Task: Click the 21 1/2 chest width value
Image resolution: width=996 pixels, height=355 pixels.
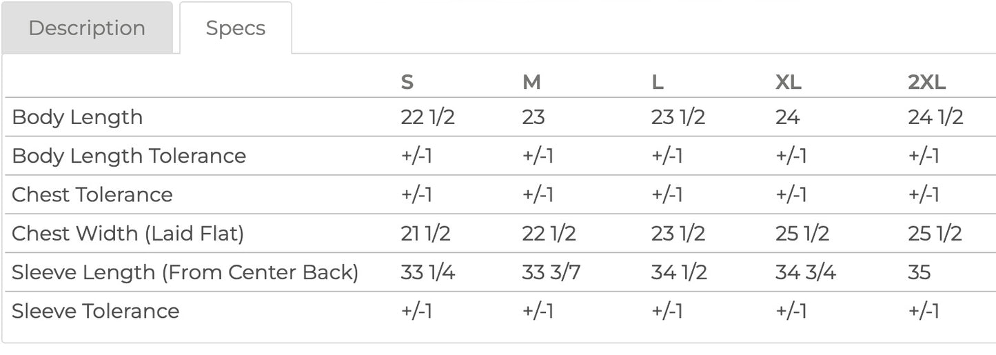Action: point(426,234)
